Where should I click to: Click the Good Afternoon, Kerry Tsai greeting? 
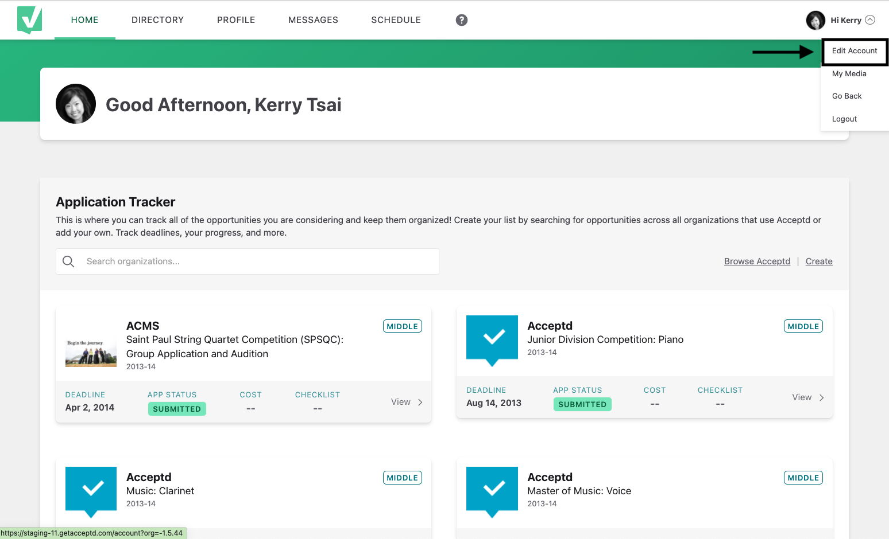tap(223, 105)
